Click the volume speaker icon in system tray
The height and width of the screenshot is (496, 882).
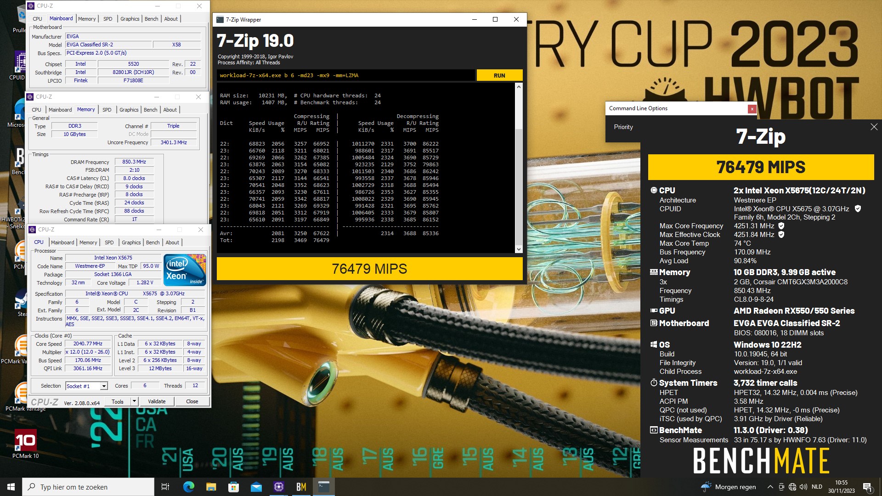pos(803,487)
